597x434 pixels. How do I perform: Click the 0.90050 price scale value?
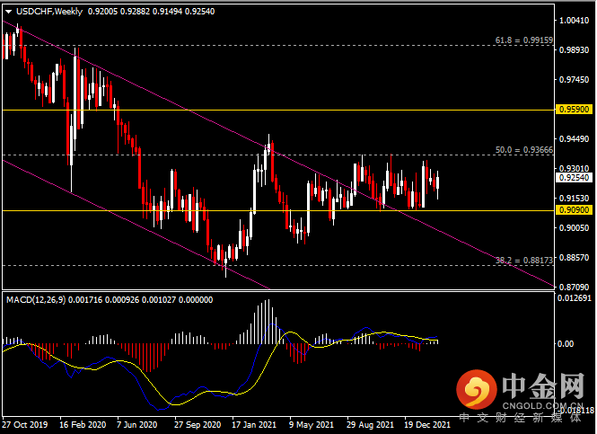click(574, 228)
